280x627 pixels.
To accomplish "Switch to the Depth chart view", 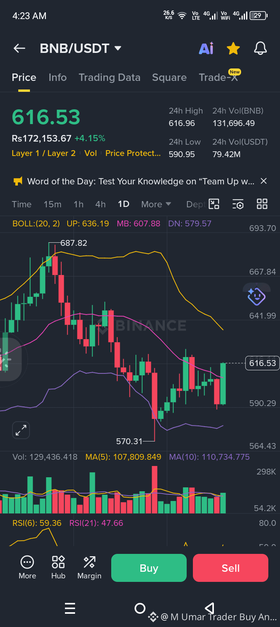I will pyautogui.click(x=196, y=204).
